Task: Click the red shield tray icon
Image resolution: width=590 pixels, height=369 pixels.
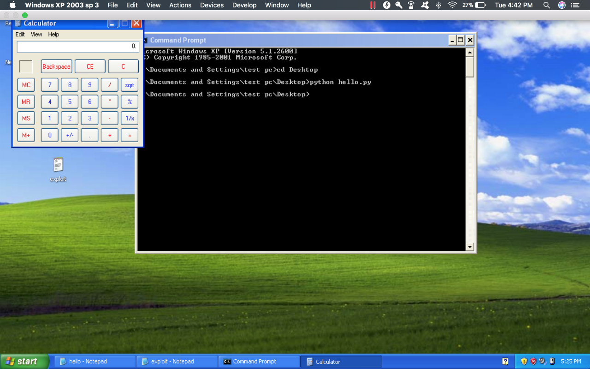Action: point(533,361)
